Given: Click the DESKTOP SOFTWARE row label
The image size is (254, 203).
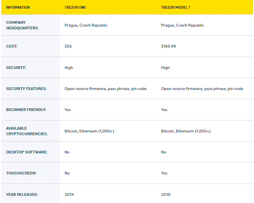Looking at the screenshot, I should [x=27, y=152].
